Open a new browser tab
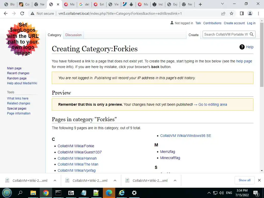This screenshot has height=198, width=264. pos(200,4)
